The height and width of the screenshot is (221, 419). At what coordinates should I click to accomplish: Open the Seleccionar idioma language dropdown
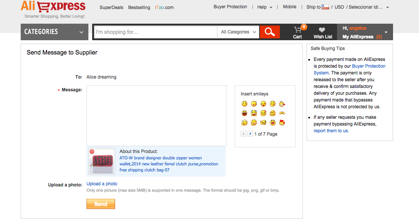point(369,7)
